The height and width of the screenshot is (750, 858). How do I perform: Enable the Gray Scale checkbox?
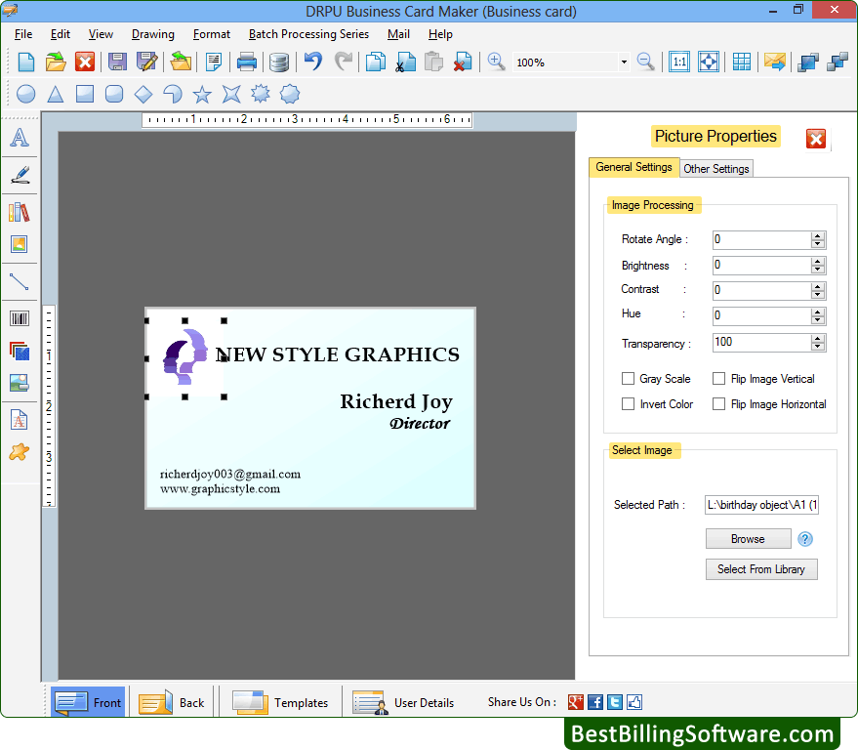click(x=629, y=379)
